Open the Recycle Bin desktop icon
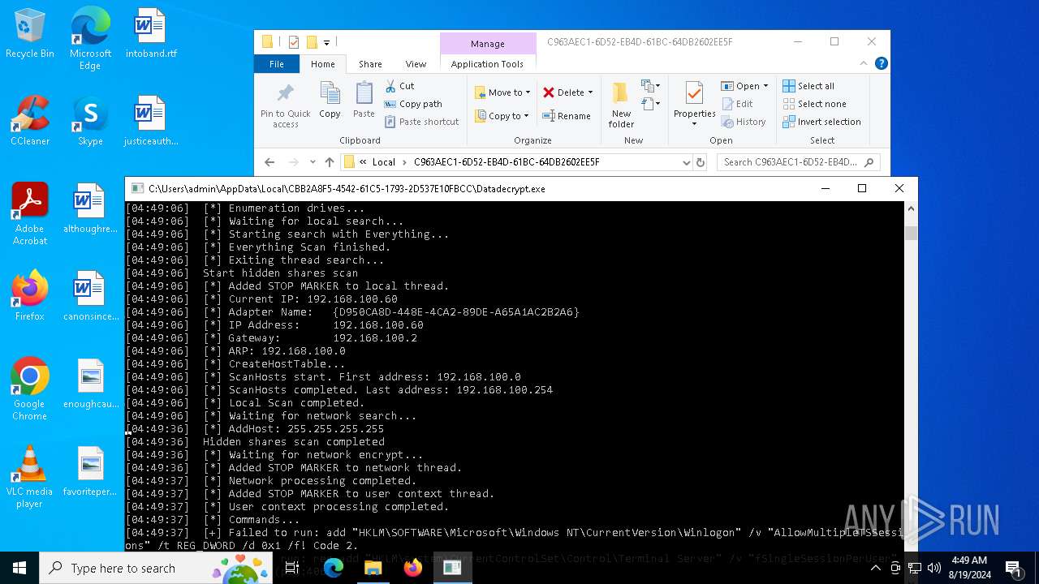 [x=30, y=34]
